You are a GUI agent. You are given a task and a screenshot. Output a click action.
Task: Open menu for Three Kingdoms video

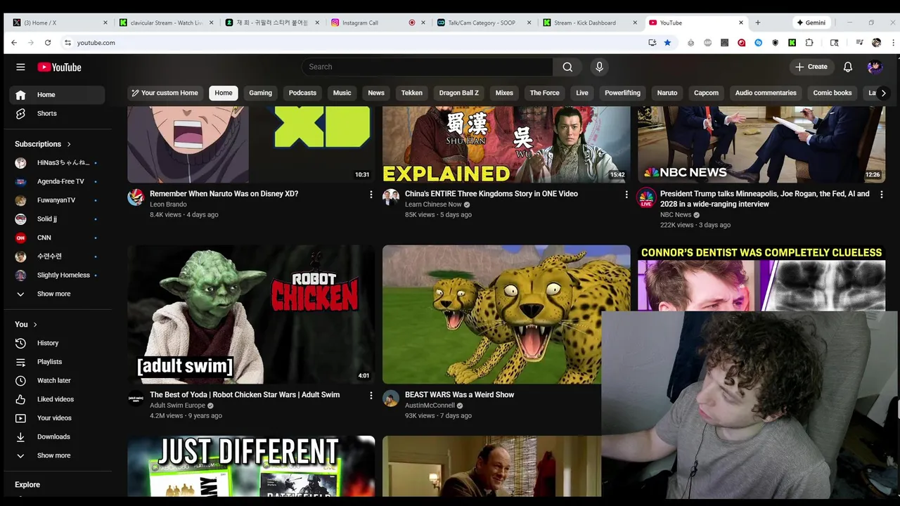pyautogui.click(x=626, y=195)
